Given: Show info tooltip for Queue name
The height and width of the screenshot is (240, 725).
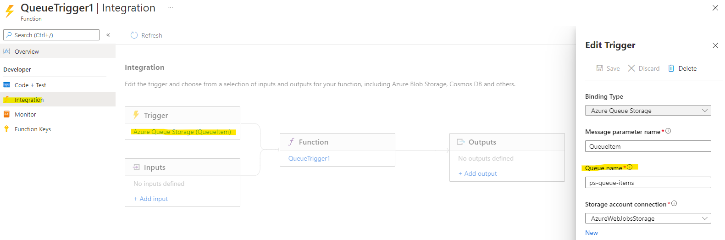Looking at the screenshot, I should coord(630,167).
